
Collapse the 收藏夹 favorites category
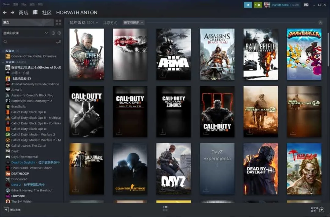tap(3, 51)
